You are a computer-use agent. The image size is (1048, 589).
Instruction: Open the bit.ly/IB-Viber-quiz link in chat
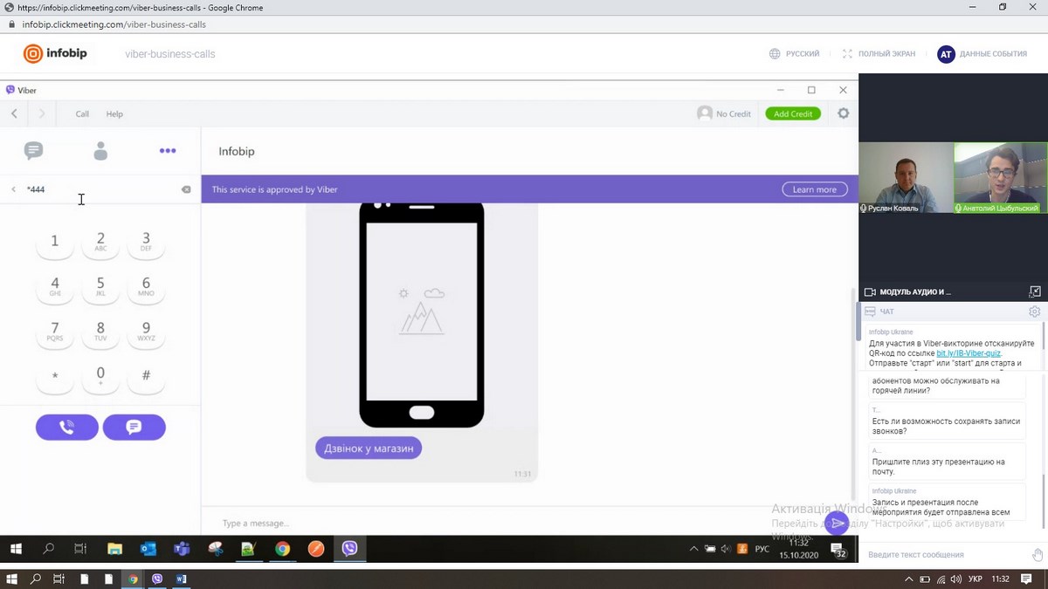coord(969,353)
